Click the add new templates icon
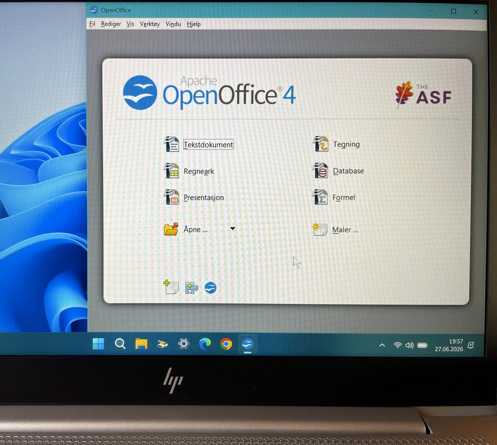 click(x=171, y=287)
